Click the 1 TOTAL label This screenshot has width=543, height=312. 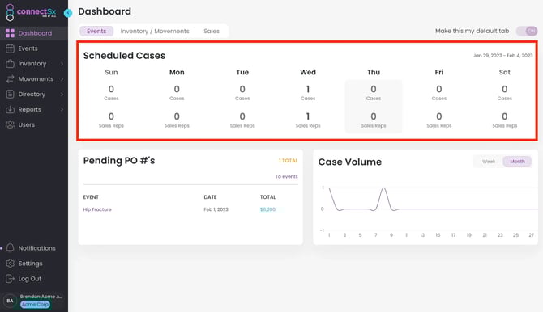coord(289,161)
